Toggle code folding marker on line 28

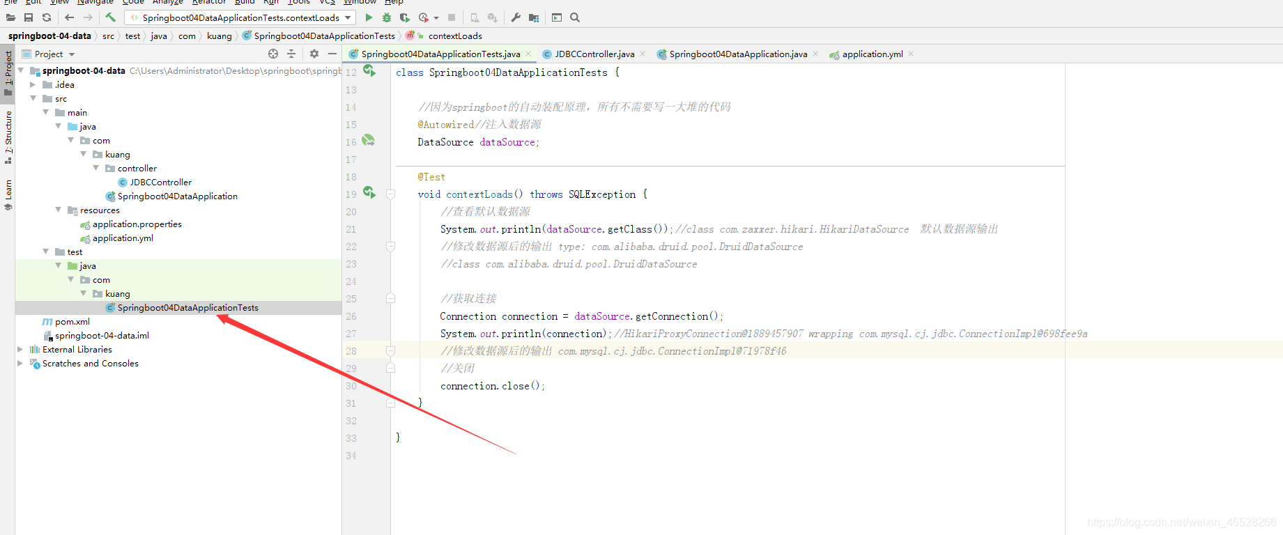[x=391, y=351]
